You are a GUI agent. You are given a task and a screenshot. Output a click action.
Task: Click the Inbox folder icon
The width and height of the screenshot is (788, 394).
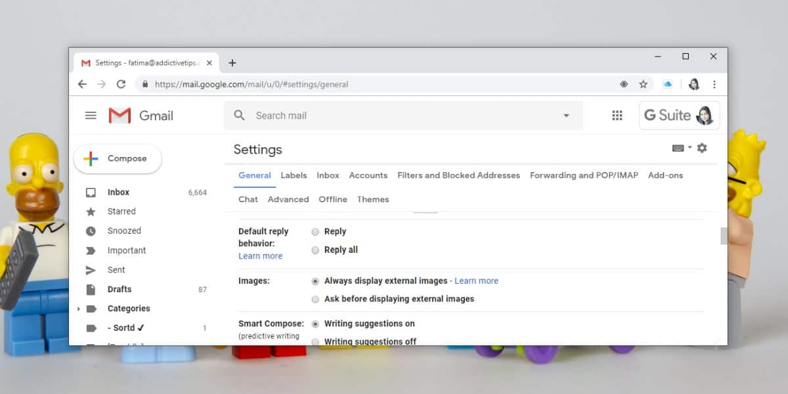91,192
